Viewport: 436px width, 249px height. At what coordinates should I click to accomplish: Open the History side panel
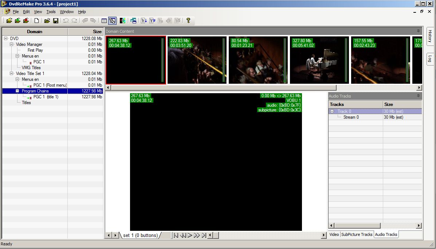430,36
